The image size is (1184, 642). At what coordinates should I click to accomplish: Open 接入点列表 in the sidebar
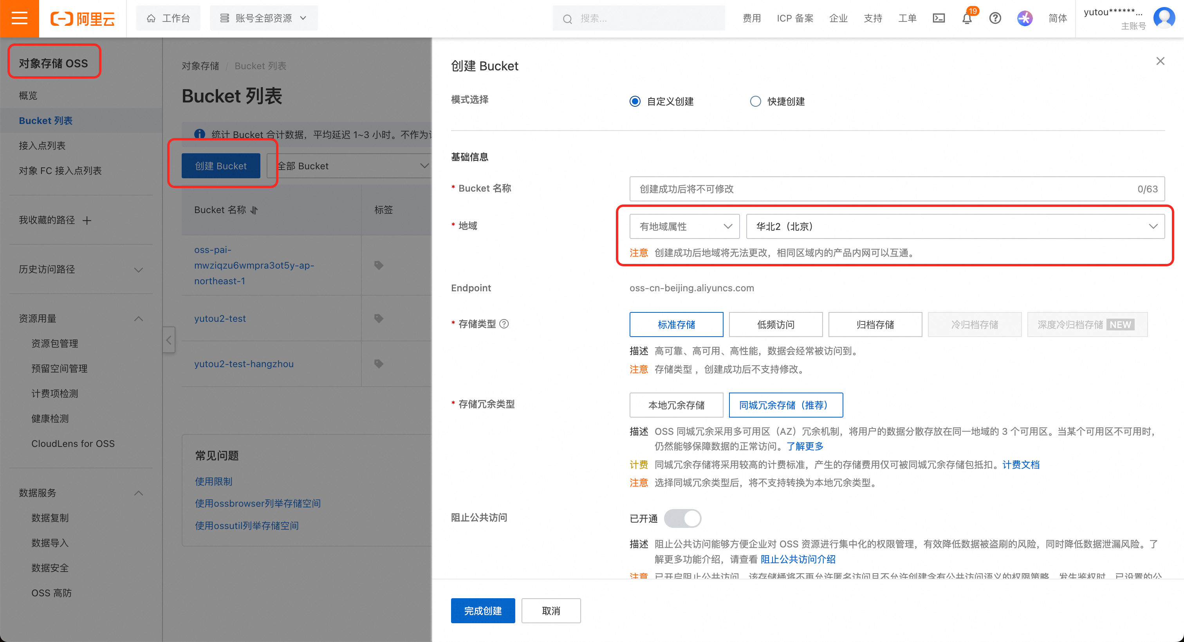click(x=42, y=145)
